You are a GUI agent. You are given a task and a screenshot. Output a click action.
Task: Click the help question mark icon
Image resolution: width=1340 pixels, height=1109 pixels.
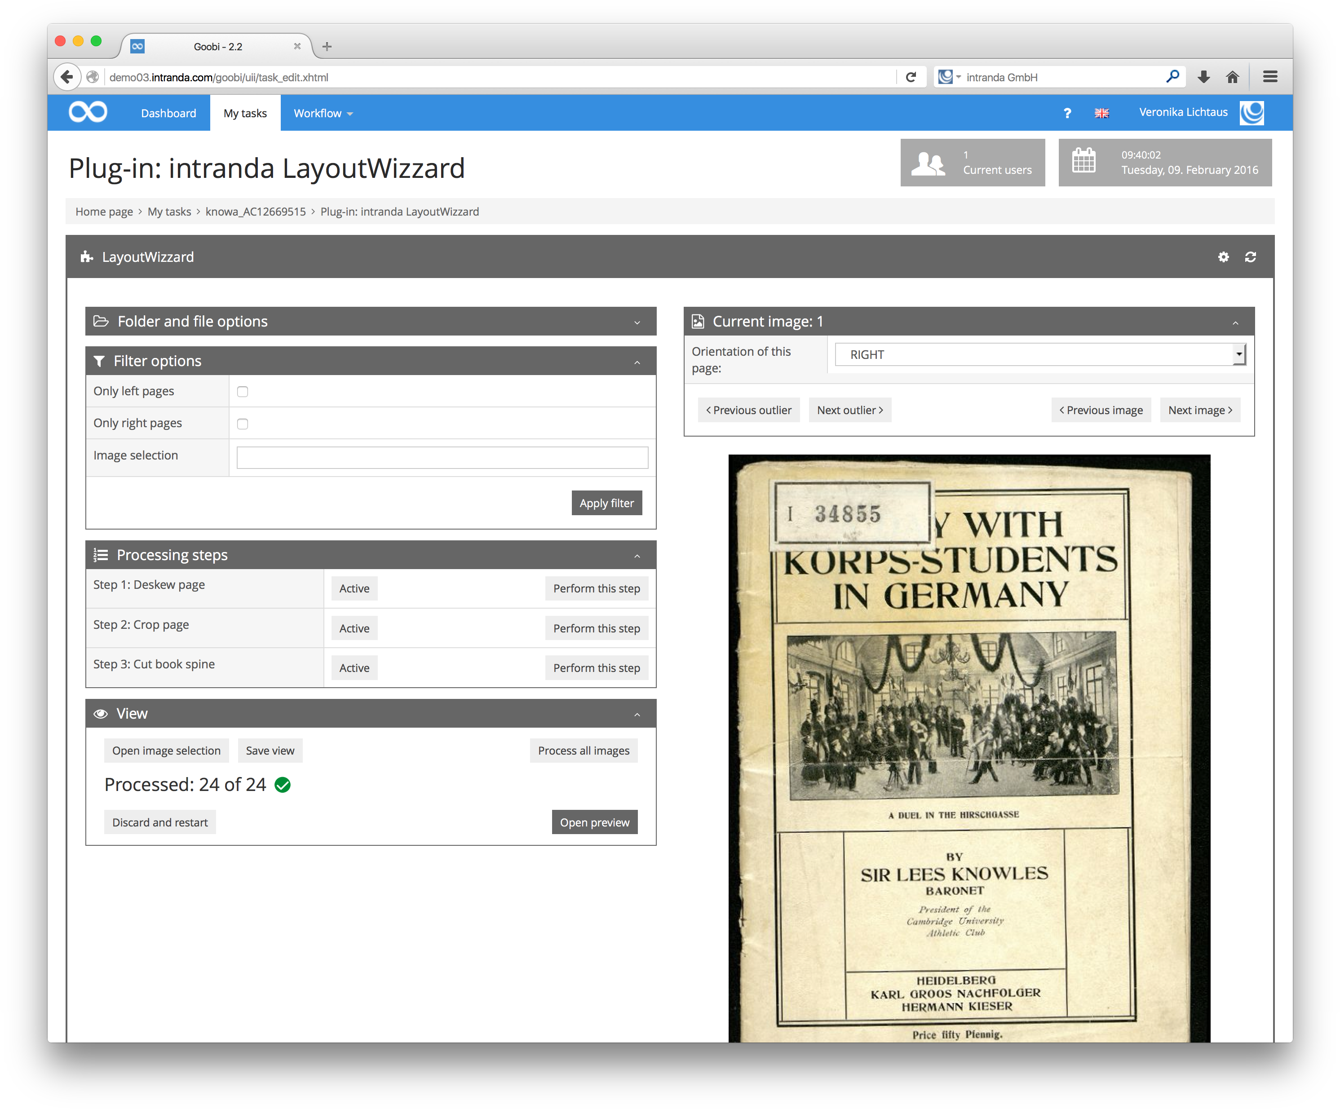click(x=1067, y=113)
